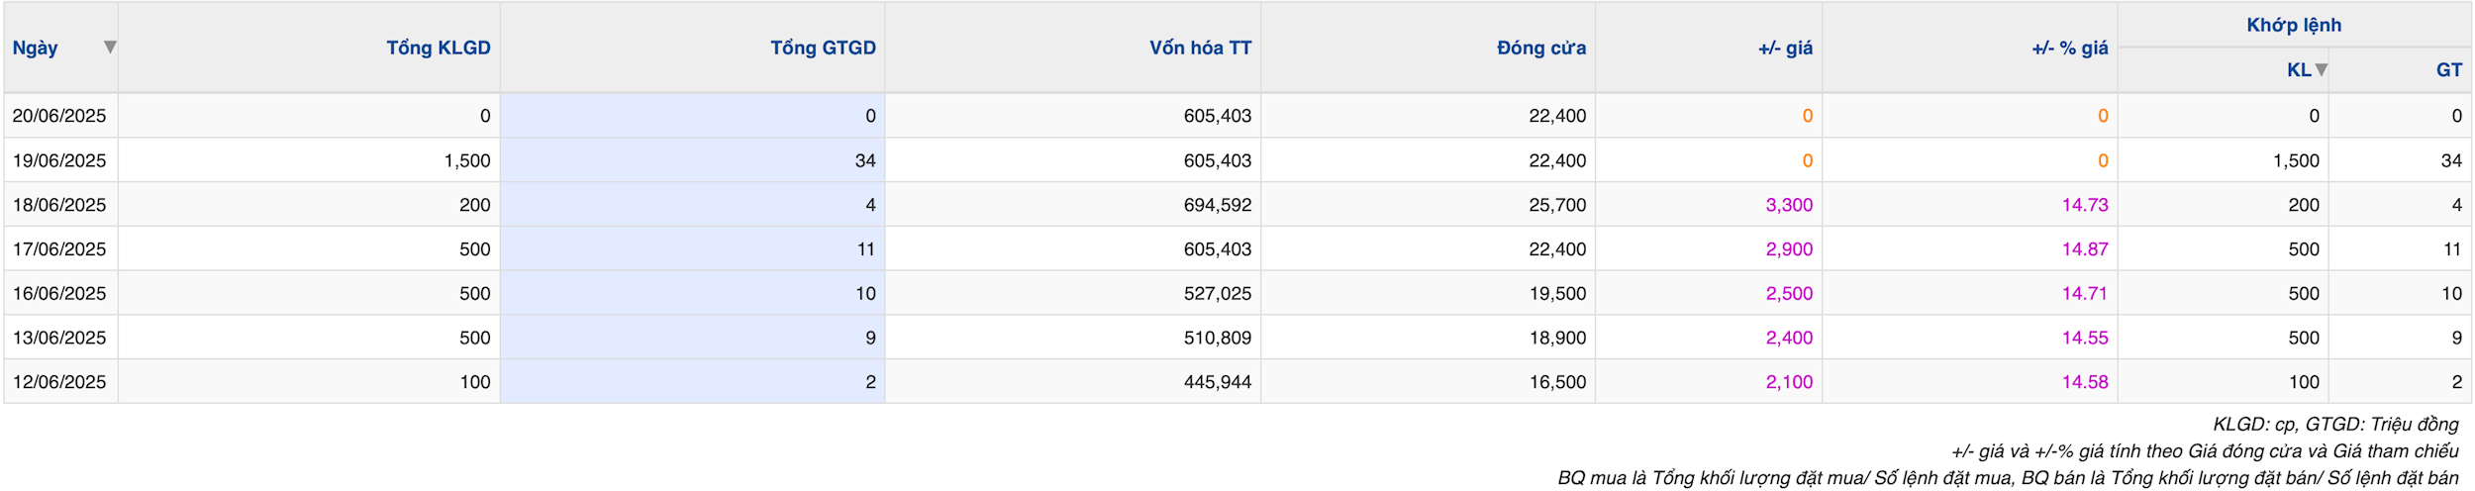The width and height of the screenshot is (2475, 491).
Task: Select the 12/06/2025 date cell
Action: click(x=59, y=382)
